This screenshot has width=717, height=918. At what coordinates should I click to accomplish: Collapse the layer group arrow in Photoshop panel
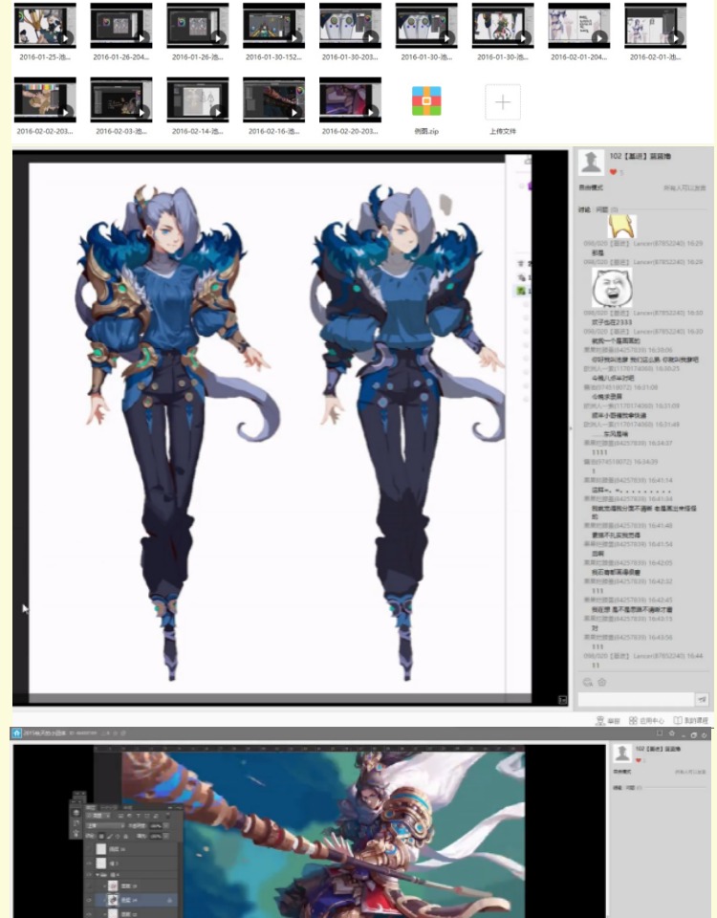pyautogui.click(x=98, y=875)
